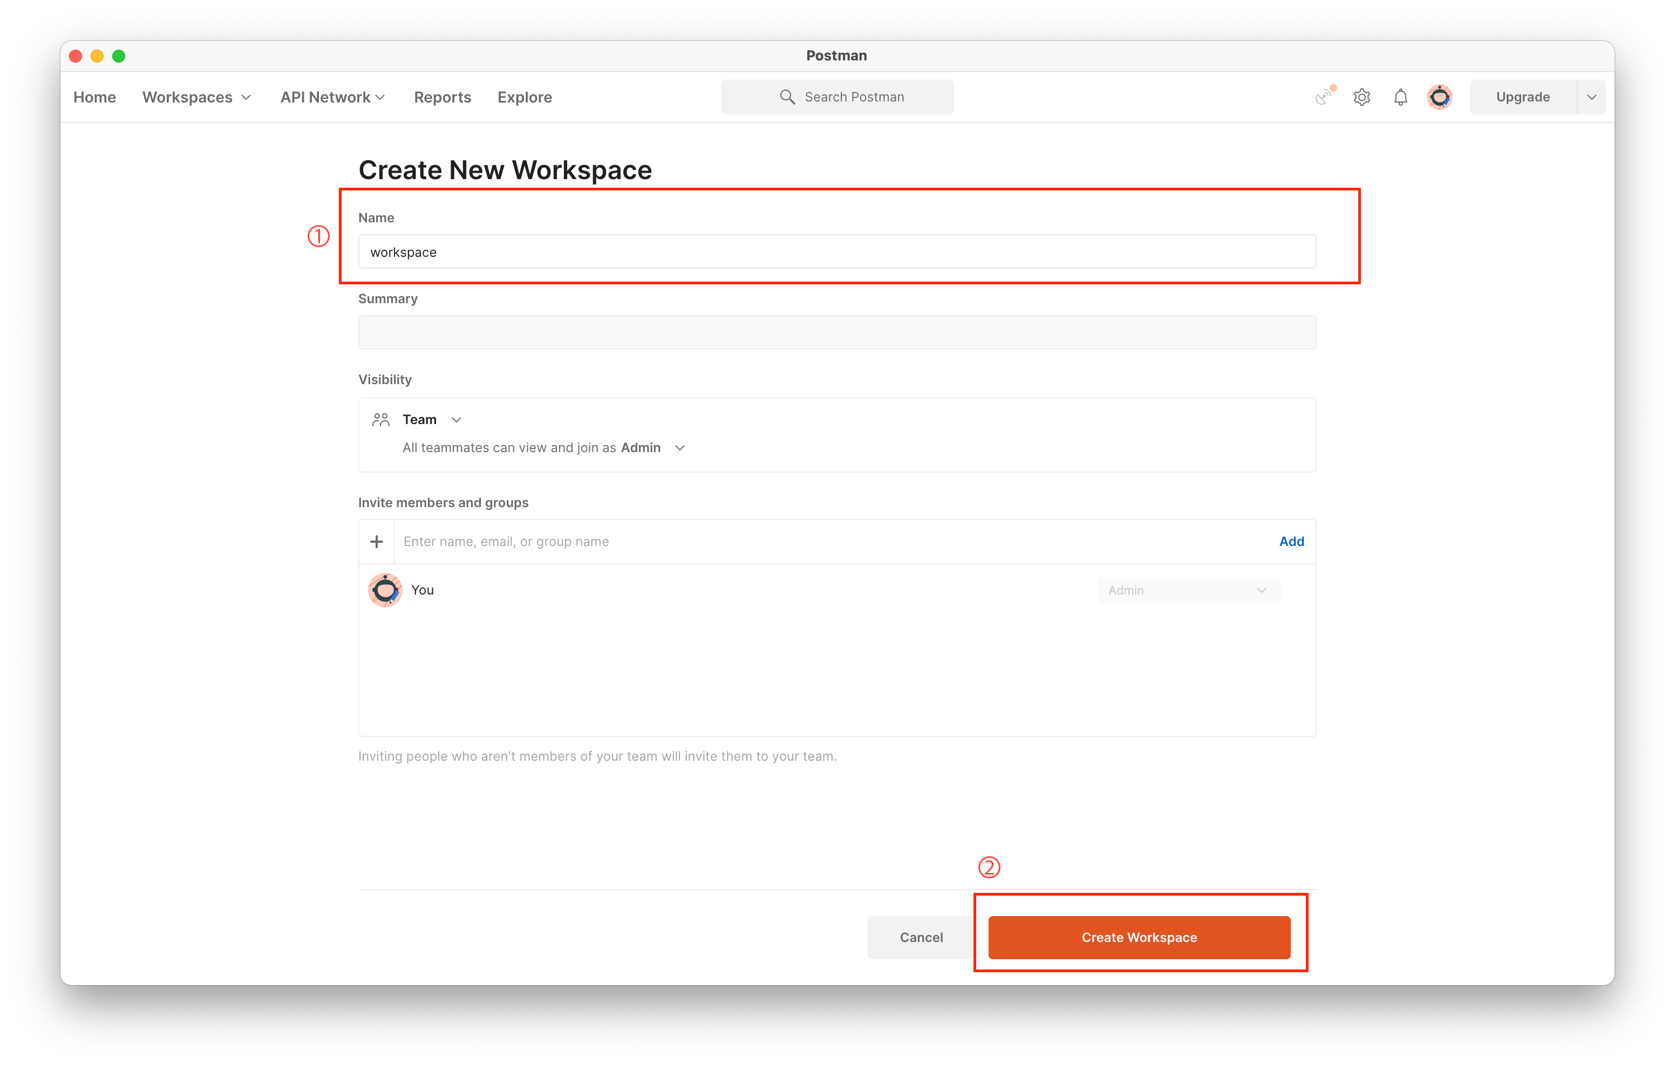Click the 'Invite members and groups' label
The width and height of the screenshot is (1675, 1065).
click(443, 502)
